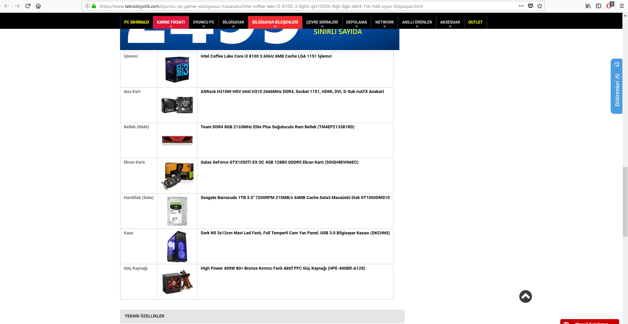Image resolution: width=628 pixels, height=324 pixels.
Task: Click the Dark N5 case image
Action: tap(177, 246)
